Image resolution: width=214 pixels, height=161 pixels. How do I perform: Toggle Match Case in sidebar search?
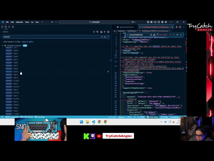(102, 37)
